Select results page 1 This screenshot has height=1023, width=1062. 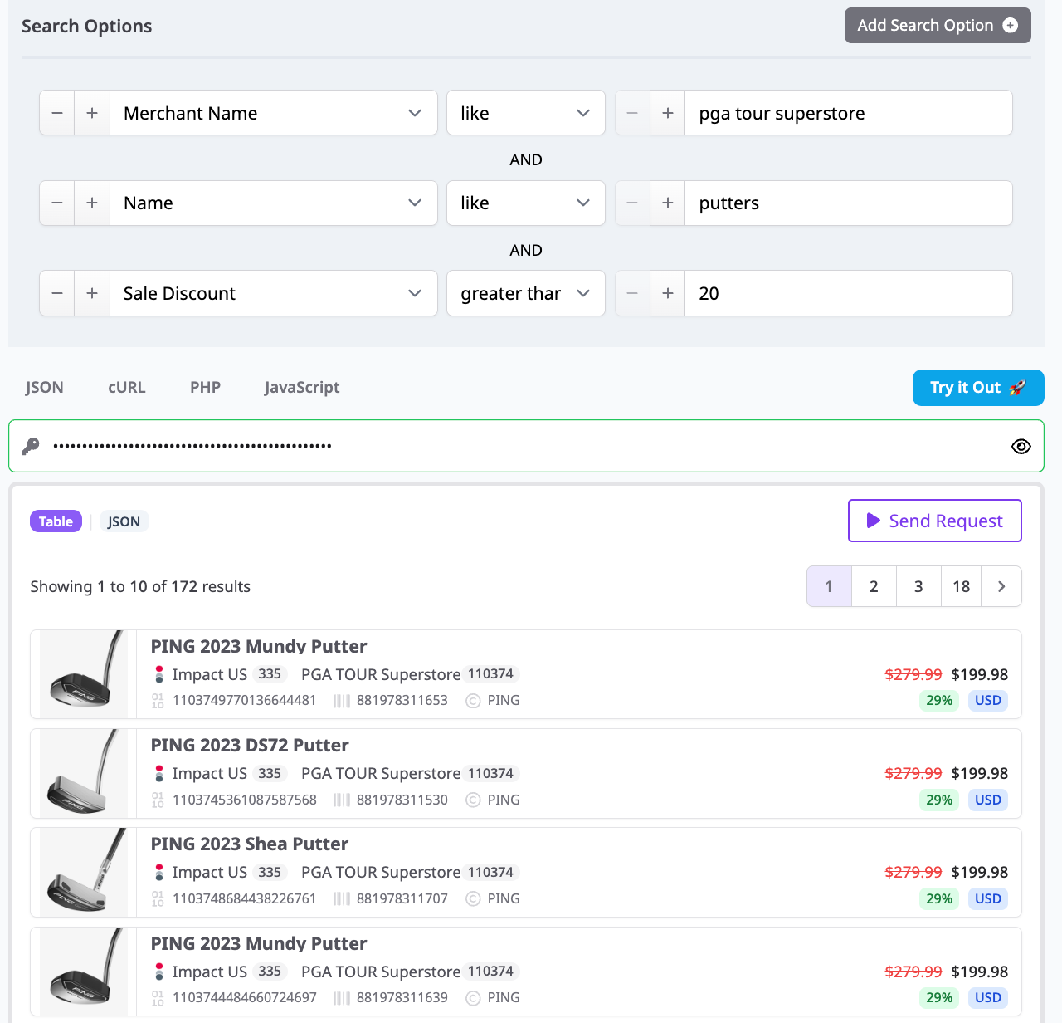coord(829,587)
